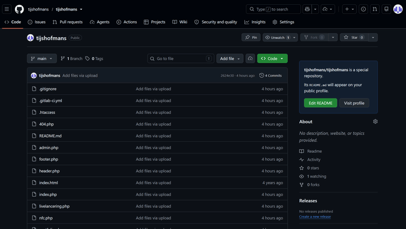The image size is (406, 229).
Task: Open the Activity link in About
Action: click(310, 160)
